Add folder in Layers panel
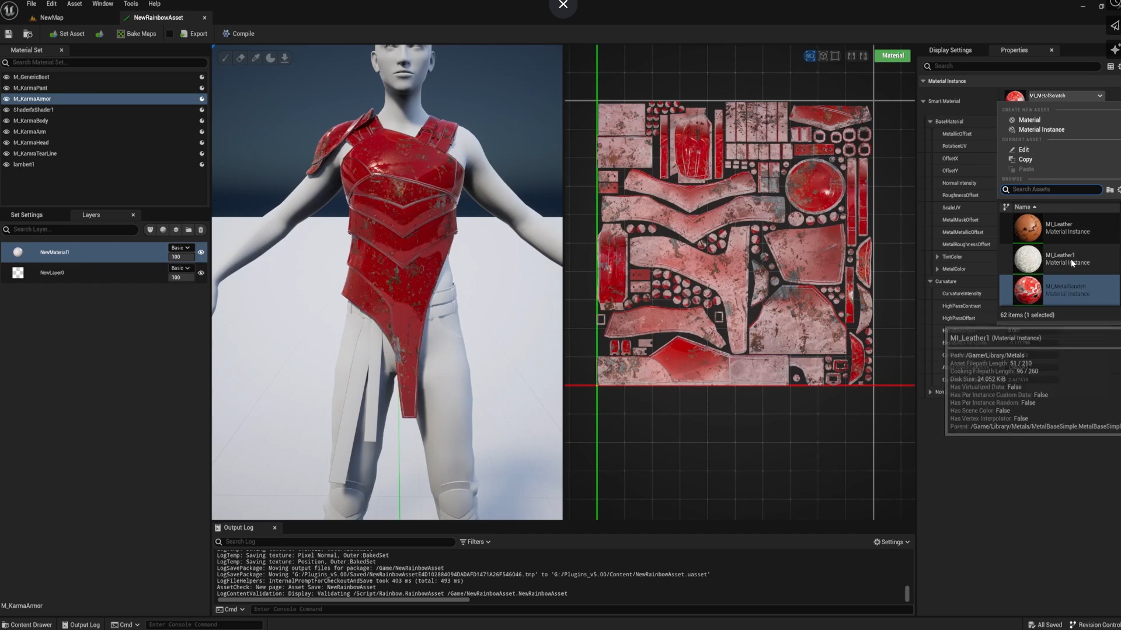This screenshot has width=1121, height=630. coord(189,230)
